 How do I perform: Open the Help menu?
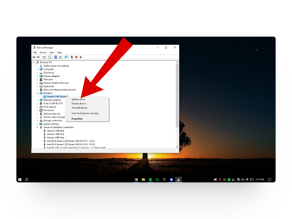pyautogui.click(x=59, y=53)
